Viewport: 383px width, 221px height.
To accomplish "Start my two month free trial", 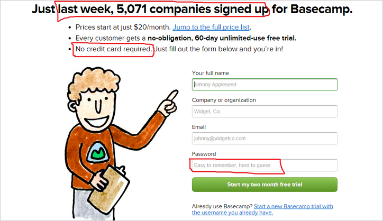I will coord(265,185).
